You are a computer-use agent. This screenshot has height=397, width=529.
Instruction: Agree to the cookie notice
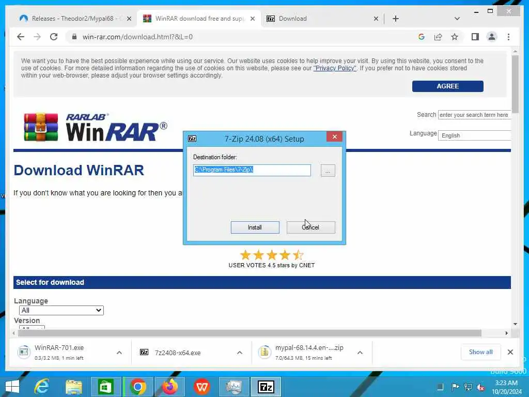click(447, 86)
